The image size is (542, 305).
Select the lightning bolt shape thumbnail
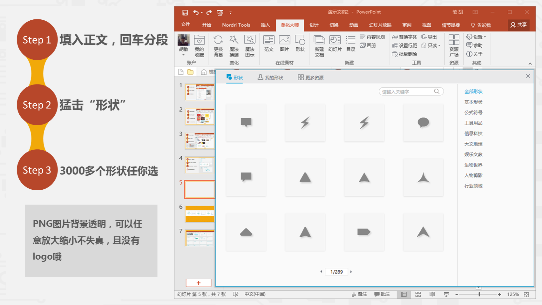pos(305,123)
